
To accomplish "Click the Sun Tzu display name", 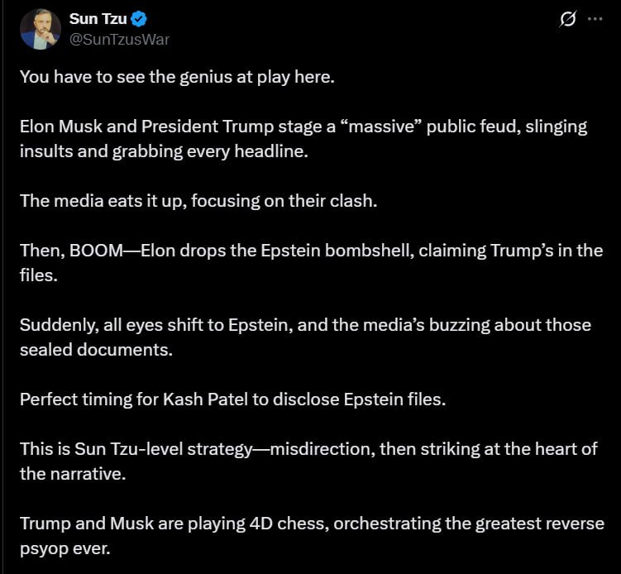I will click(98, 19).
